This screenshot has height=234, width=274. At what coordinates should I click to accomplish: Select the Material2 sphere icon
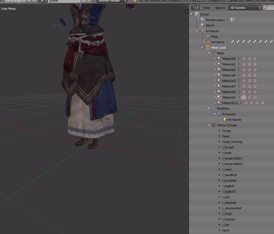(219, 64)
